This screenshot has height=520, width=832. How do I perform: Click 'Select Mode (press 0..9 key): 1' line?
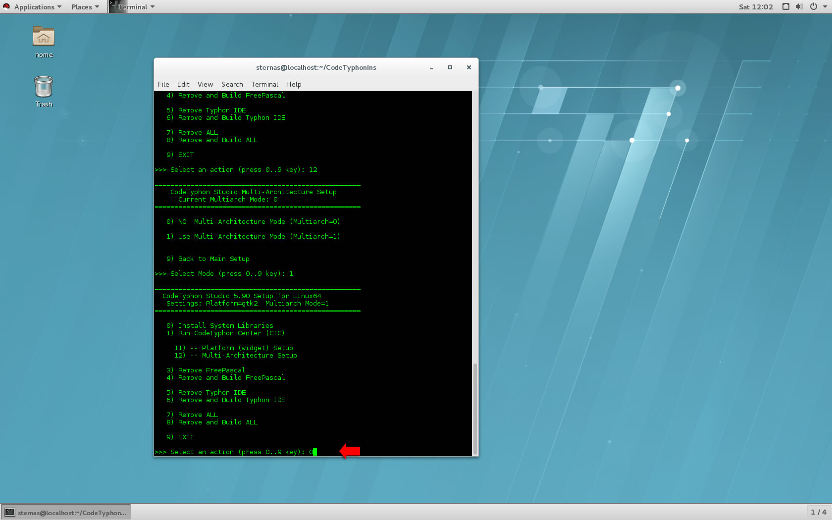pyautogui.click(x=224, y=273)
